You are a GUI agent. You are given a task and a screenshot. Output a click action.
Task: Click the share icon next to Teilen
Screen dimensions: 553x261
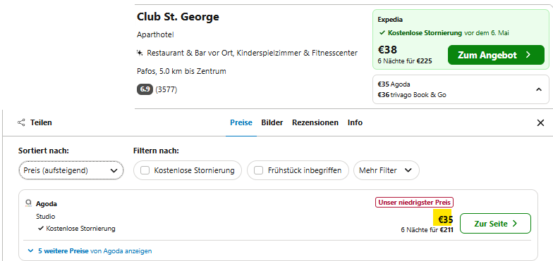21,122
